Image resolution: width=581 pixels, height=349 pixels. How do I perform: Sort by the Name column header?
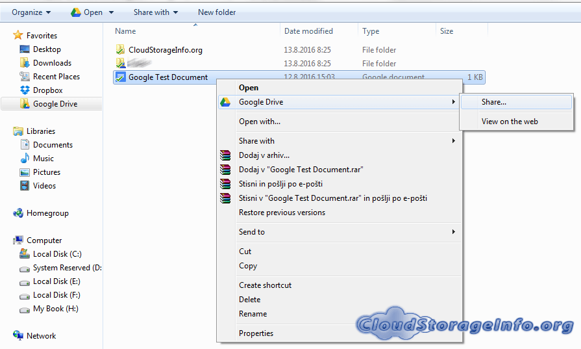[x=125, y=31]
